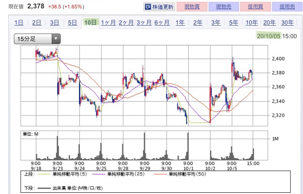Click the chart date 20/10/05 text
The height and width of the screenshot is (194, 303).
269,36
